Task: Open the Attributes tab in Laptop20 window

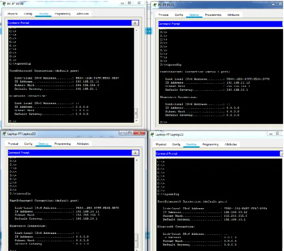Action: 82,144
